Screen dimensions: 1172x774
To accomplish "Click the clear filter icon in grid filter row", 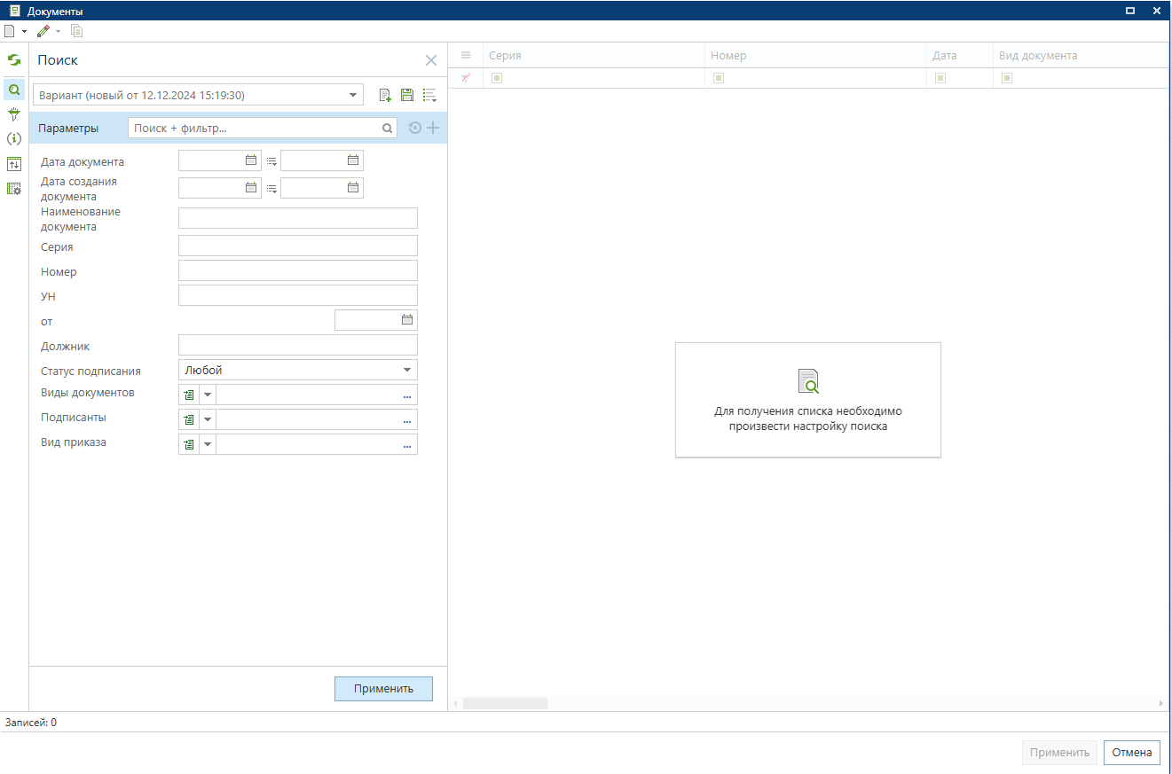I will click(x=466, y=78).
